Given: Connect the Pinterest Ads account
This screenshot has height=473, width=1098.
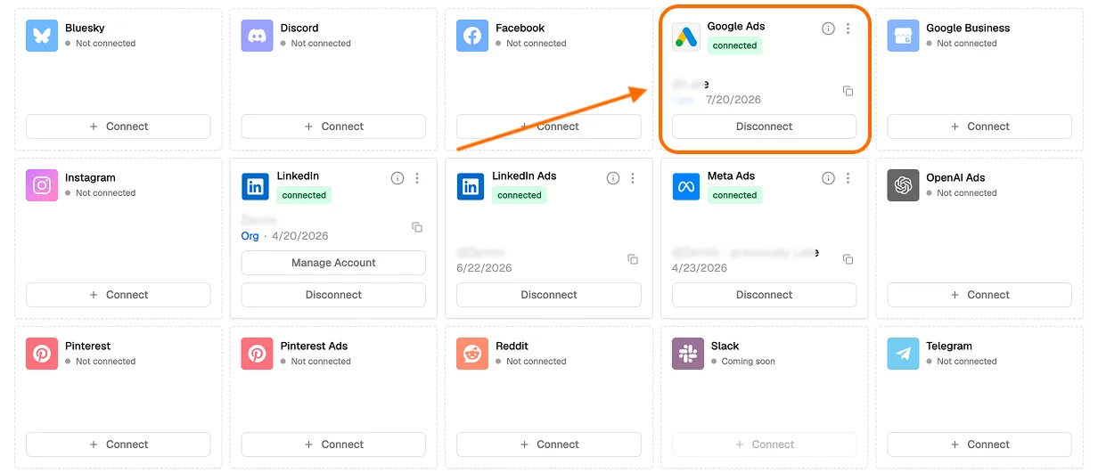Looking at the screenshot, I should point(333,444).
